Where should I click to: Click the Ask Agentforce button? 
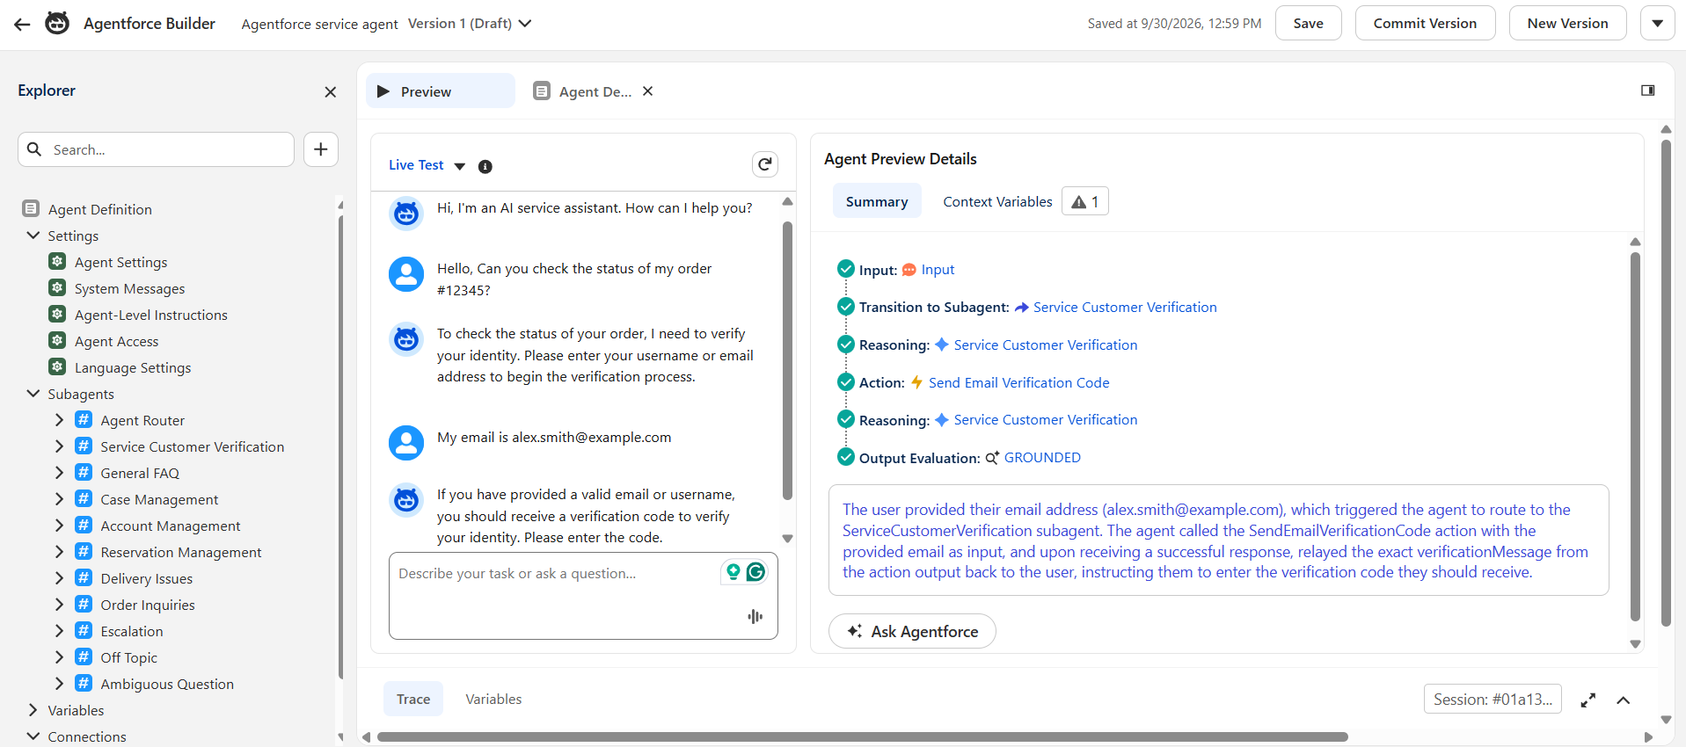[x=912, y=631]
